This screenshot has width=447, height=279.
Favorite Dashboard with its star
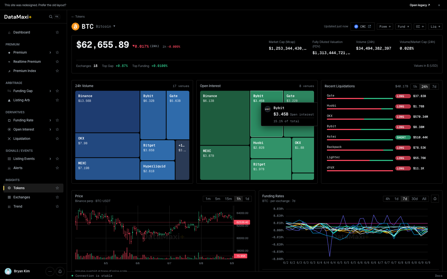point(57,32)
